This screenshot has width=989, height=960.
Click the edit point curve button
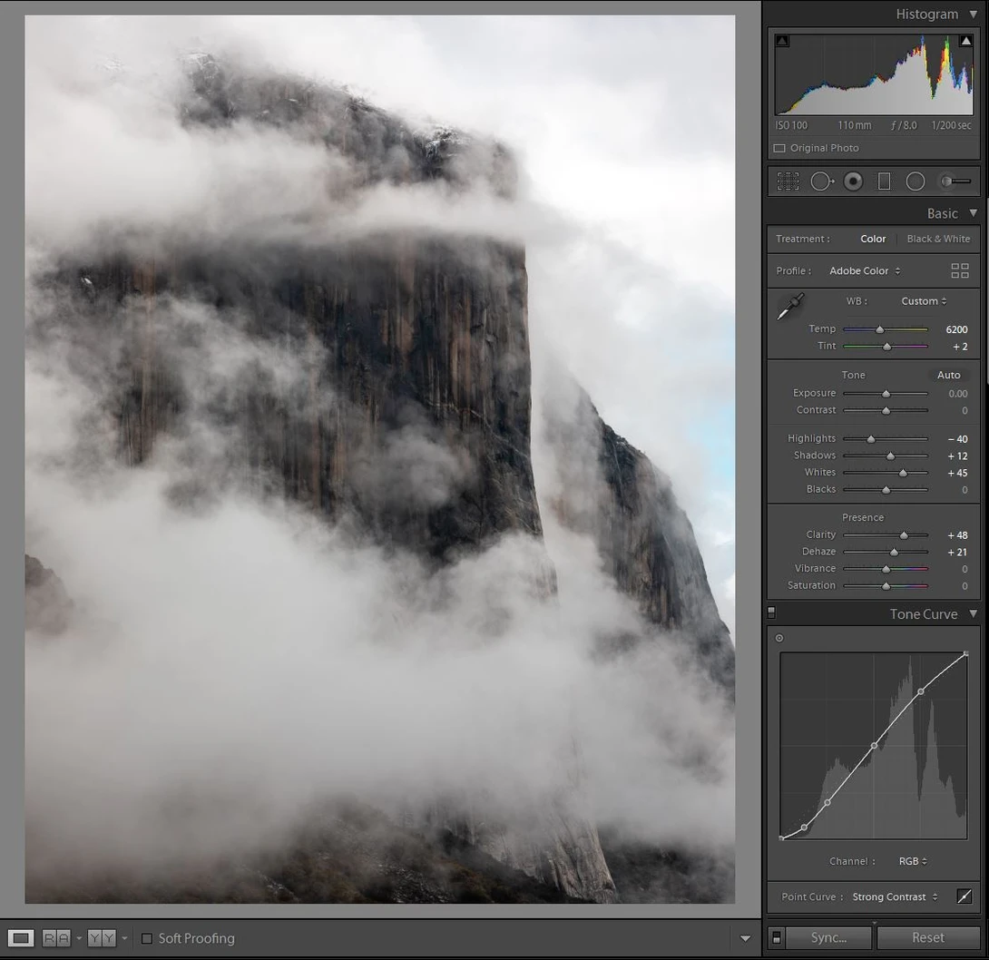964,896
